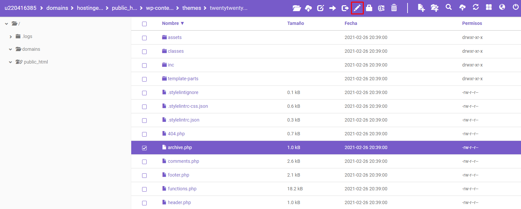Click the pencil edit toolbar icon
Screen dimensions: 521x209
tap(357, 8)
